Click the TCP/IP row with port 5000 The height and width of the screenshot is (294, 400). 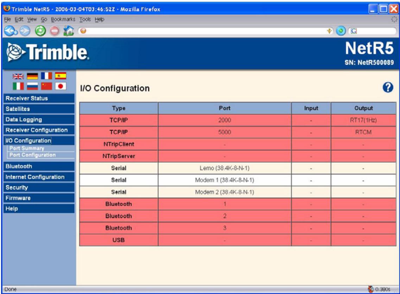(x=238, y=132)
